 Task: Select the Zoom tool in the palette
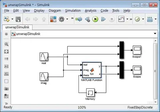6,44
